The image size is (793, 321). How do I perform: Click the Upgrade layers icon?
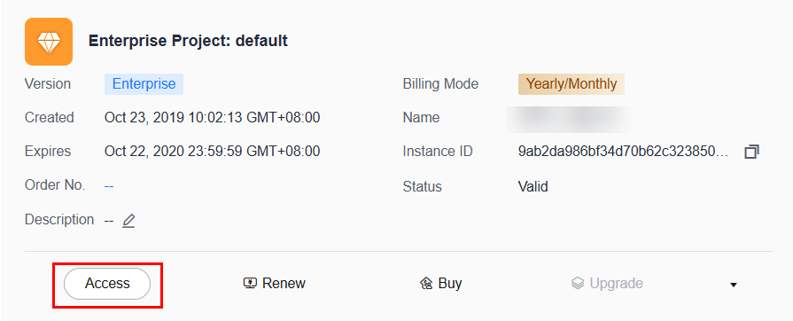tap(578, 283)
